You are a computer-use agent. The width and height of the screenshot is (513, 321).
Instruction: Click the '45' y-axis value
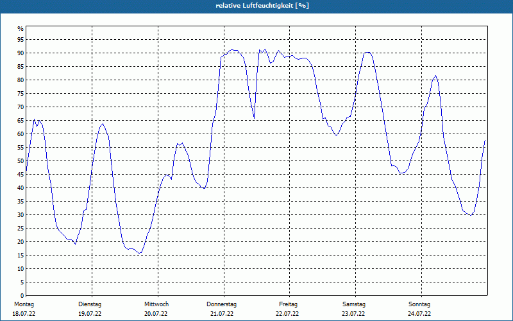point(21,175)
